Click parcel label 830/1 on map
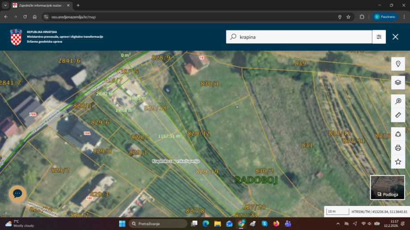This screenshot has height=230, width=410. 210,84
